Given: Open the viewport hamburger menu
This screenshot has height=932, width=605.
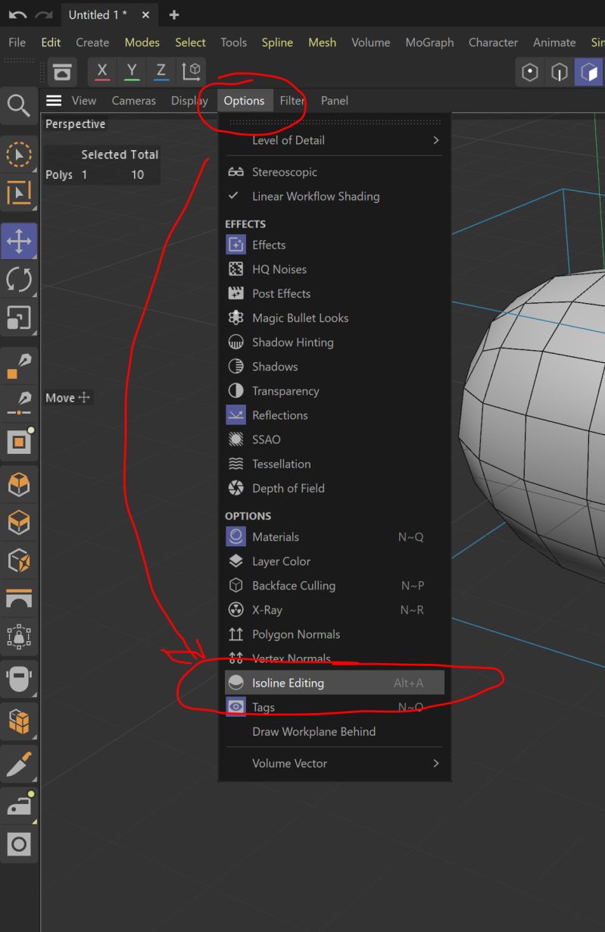Looking at the screenshot, I should click(x=54, y=101).
